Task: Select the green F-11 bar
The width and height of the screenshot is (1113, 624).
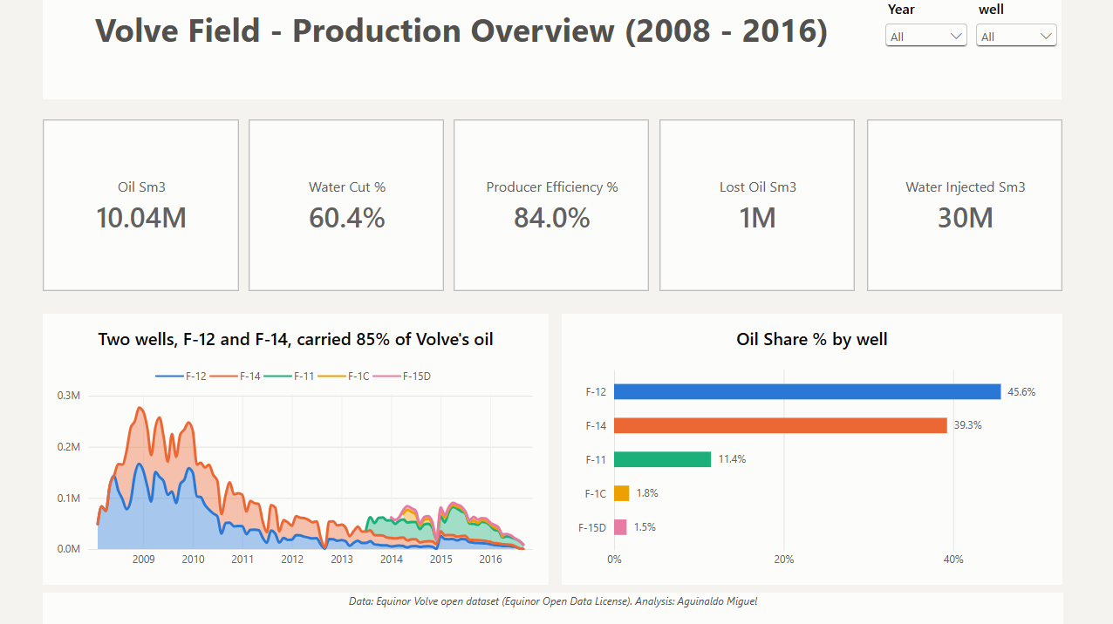Action: coord(663,459)
